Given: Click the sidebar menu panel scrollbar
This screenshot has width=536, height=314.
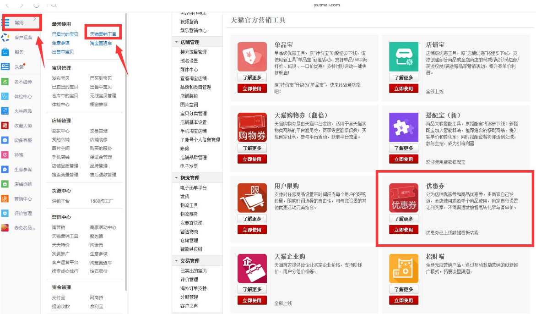Looking at the screenshot, I should 126,152.
